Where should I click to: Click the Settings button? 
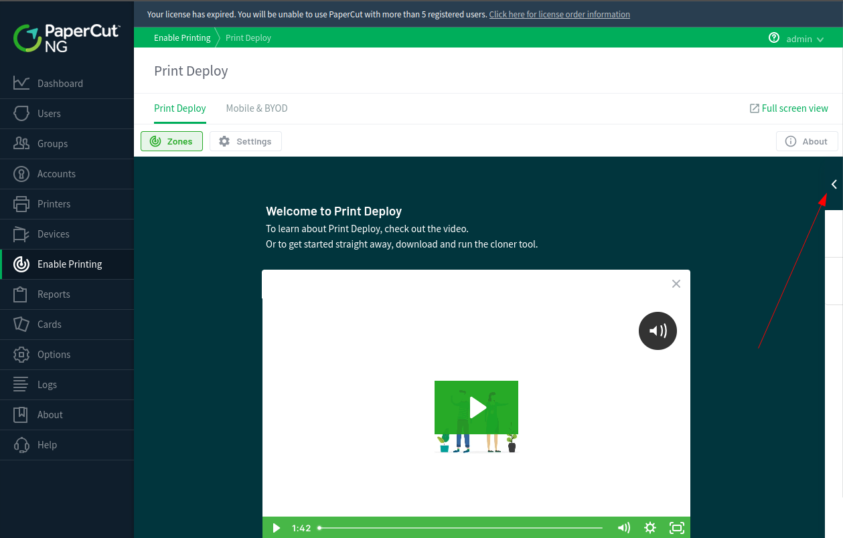click(246, 141)
